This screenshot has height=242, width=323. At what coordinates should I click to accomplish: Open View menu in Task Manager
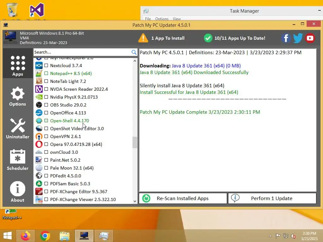tap(177, 19)
